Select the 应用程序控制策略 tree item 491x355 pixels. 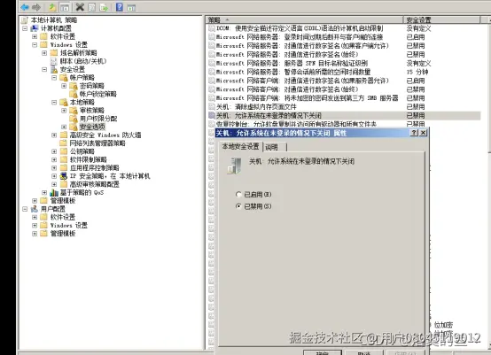[94, 168]
